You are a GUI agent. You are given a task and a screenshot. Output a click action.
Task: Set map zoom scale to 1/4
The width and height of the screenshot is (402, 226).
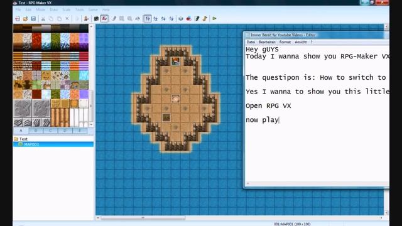click(163, 18)
